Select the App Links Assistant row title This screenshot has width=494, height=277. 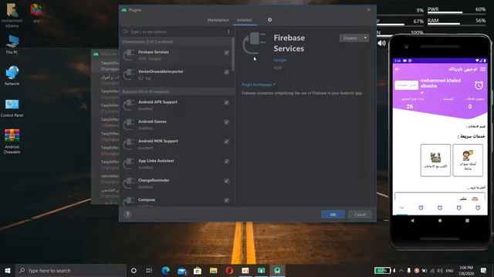(x=156, y=161)
